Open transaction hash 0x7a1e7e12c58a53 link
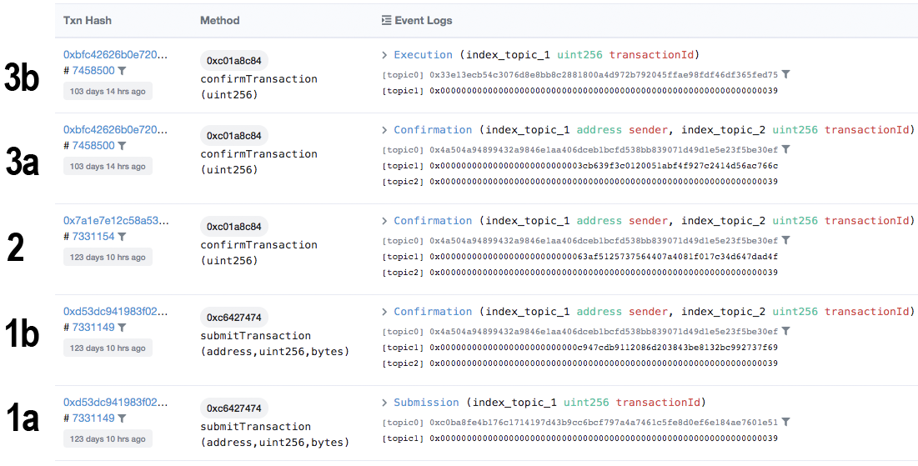 tap(115, 221)
